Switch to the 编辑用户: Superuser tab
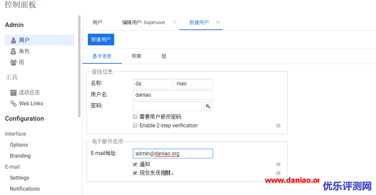Screen dimensions: 376x195 [144, 22]
